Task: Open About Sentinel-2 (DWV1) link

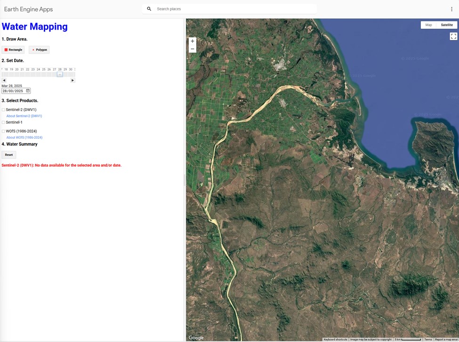Action: pos(24,116)
